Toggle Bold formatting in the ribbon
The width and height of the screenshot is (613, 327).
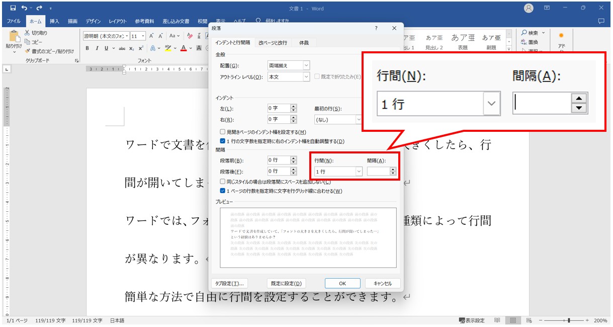pyautogui.click(x=87, y=48)
